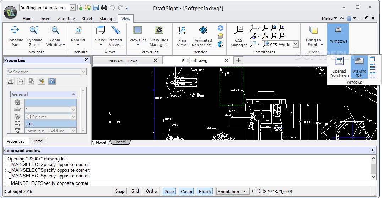382x198 pixels.
Task: Open the ViewTiles layout icon
Action: tap(138, 30)
